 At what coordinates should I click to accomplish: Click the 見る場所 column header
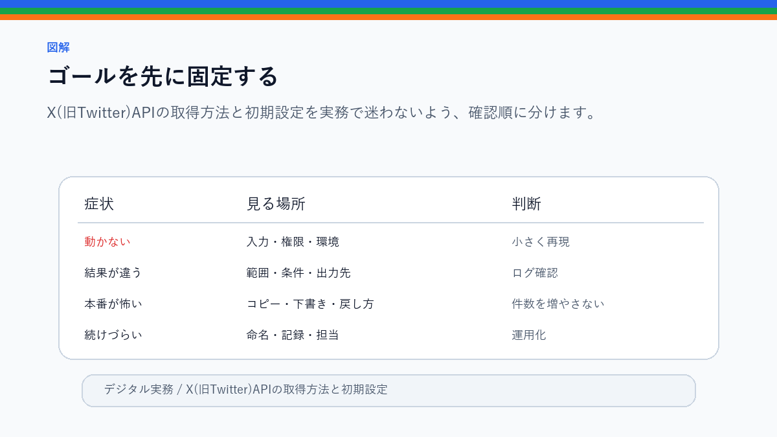[x=276, y=204]
